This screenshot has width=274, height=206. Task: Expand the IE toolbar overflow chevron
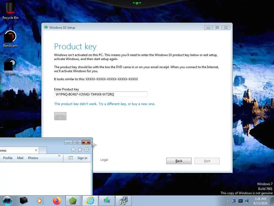click(59, 156)
